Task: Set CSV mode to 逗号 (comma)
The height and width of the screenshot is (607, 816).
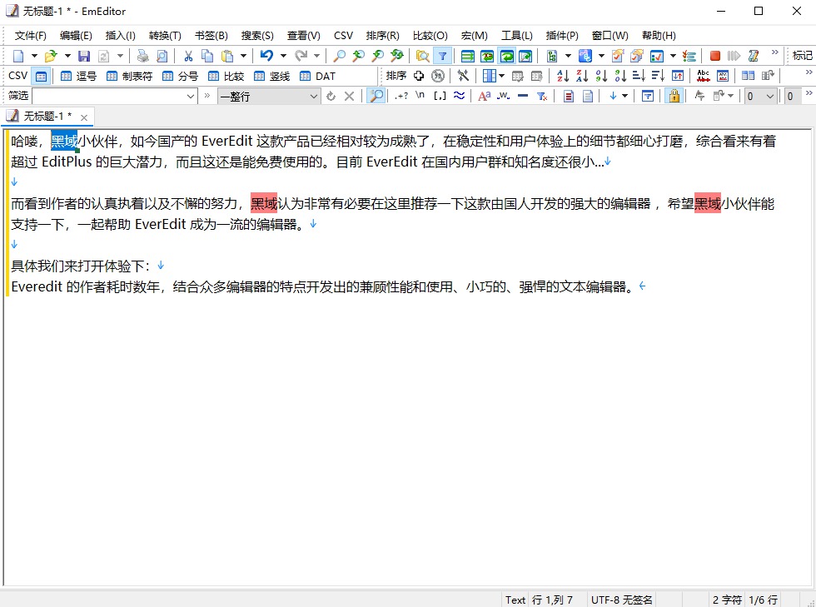Action: pos(78,76)
